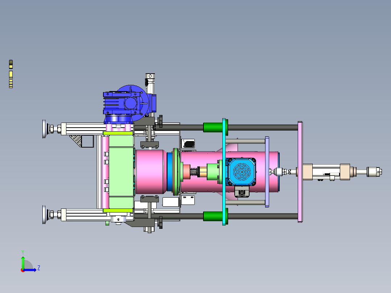Select the black sensor above the pink cylinder
391x293 pixels.
pyautogui.click(x=189, y=144)
